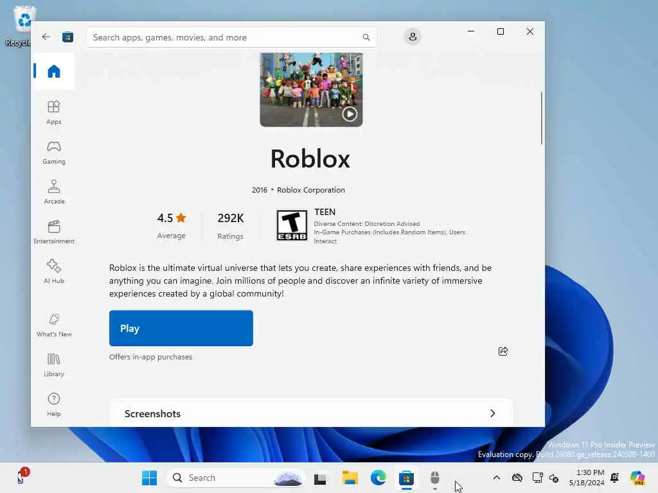658x493 pixels.
Task: Open the AI Hub section
Action: click(x=54, y=272)
